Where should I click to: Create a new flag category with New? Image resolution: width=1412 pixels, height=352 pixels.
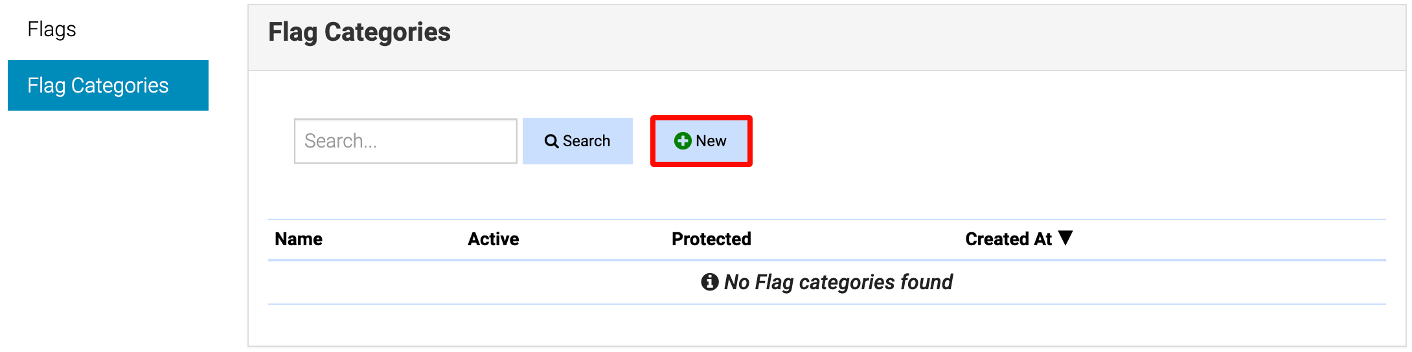tap(701, 141)
